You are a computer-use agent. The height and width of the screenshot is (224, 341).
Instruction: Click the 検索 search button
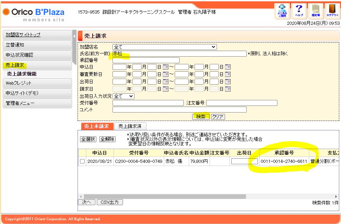201,117
